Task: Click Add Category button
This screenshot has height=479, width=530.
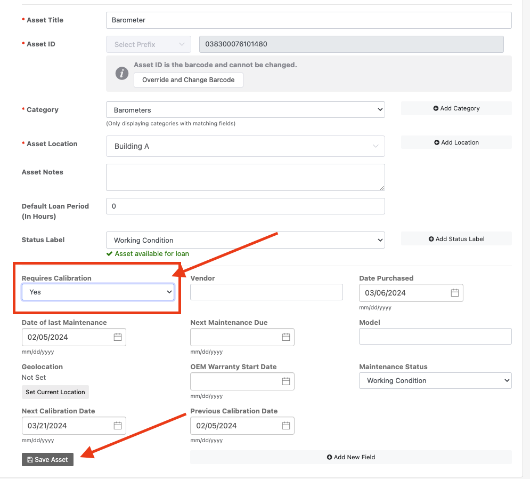Action: (456, 108)
